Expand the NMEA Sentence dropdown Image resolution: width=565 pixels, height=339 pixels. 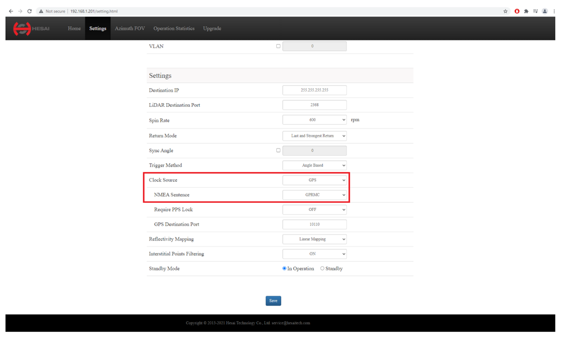point(314,195)
